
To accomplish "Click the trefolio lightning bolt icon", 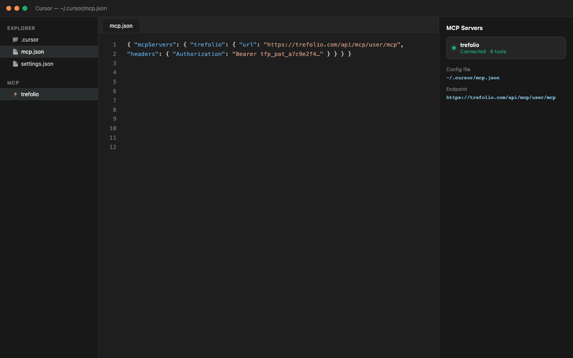I will pos(15,94).
